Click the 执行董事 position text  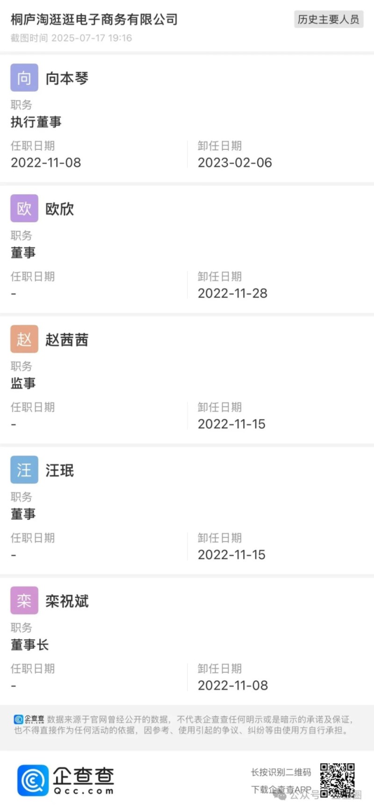point(36,122)
